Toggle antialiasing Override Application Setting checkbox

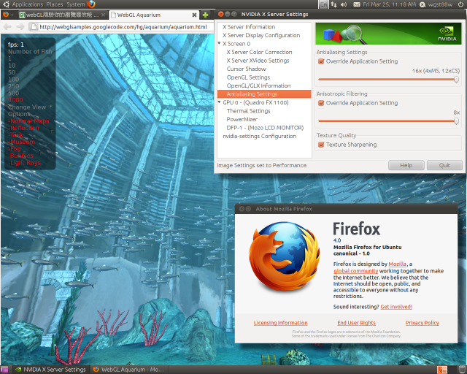pos(321,61)
